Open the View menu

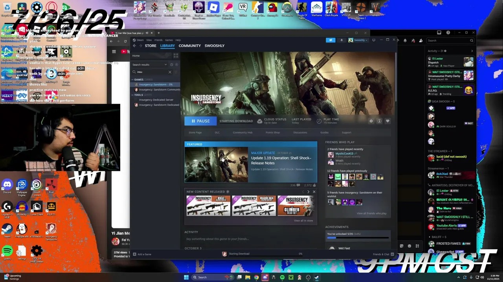149,40
